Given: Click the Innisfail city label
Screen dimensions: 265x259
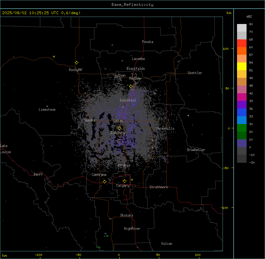Looking at the screenshot, I should coord(128,100).
